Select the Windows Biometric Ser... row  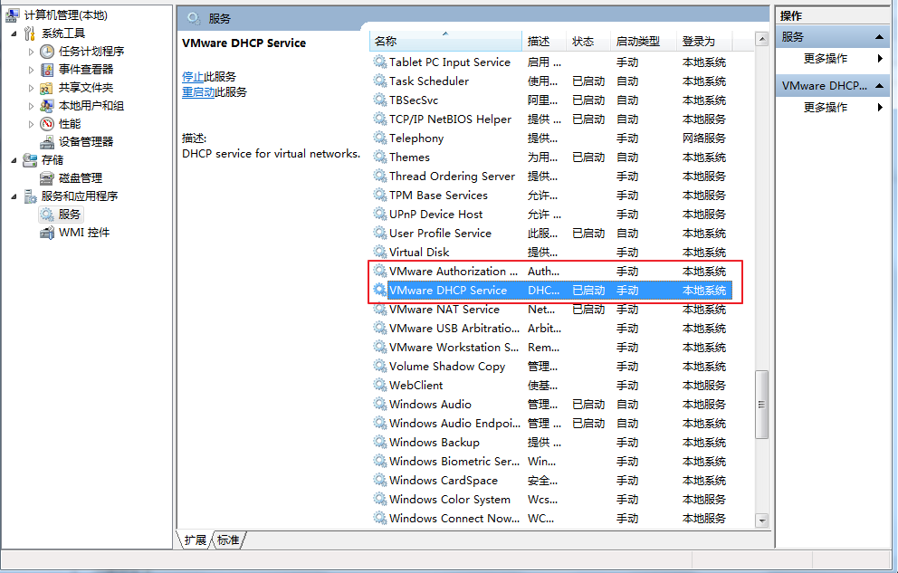click(x=551, y=461)
